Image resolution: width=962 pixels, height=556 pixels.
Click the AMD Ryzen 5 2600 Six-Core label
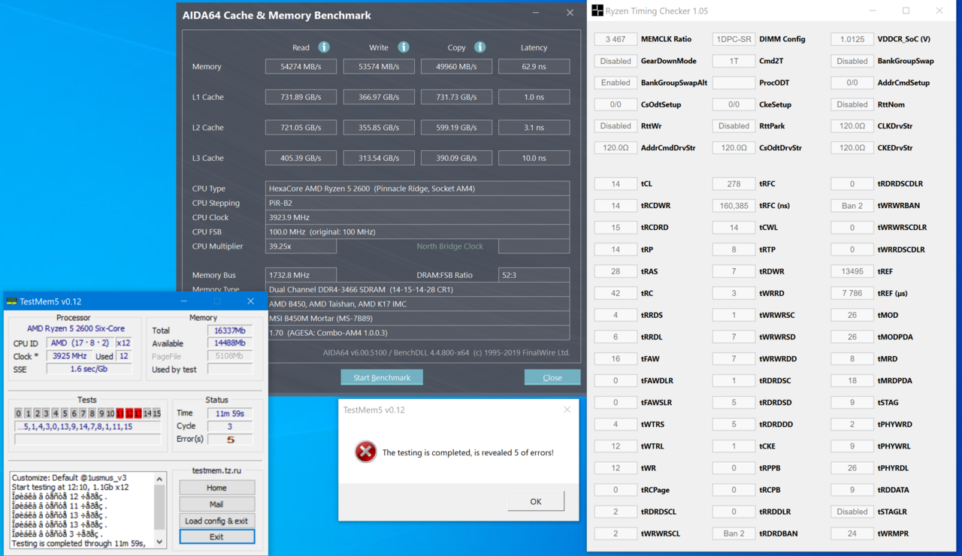[x=76, y=328]
